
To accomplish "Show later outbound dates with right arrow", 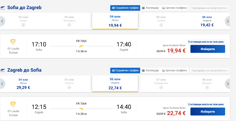I will click(228, 21).
